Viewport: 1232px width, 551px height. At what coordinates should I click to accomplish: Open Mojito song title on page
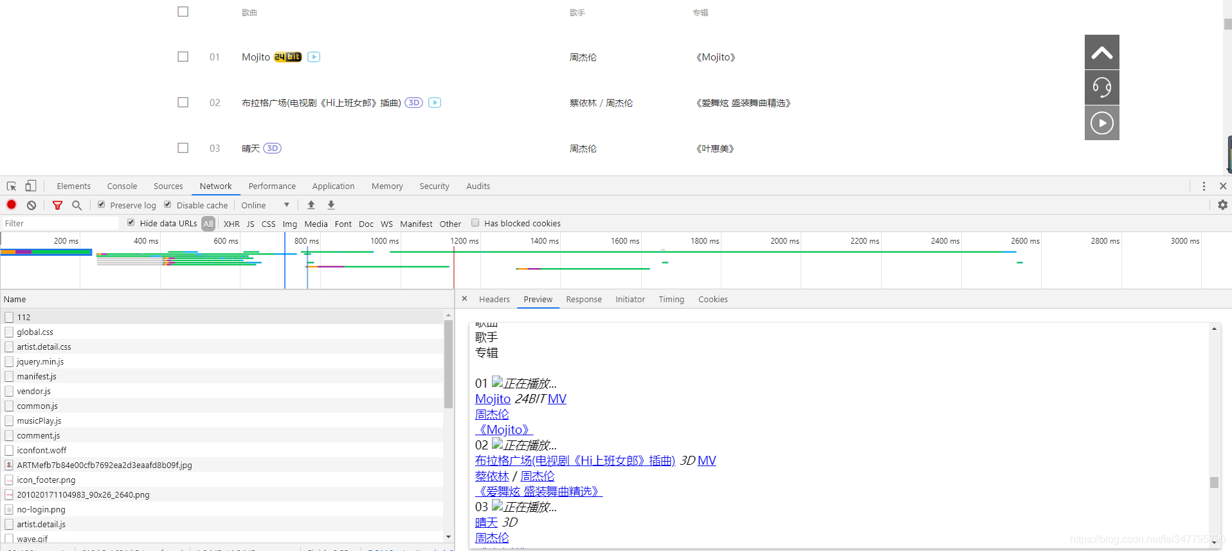pos(256,57)
